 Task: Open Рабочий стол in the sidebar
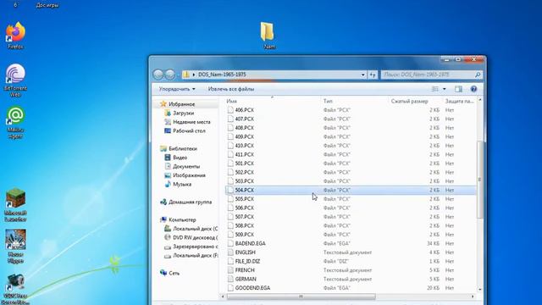click(189, 131)
